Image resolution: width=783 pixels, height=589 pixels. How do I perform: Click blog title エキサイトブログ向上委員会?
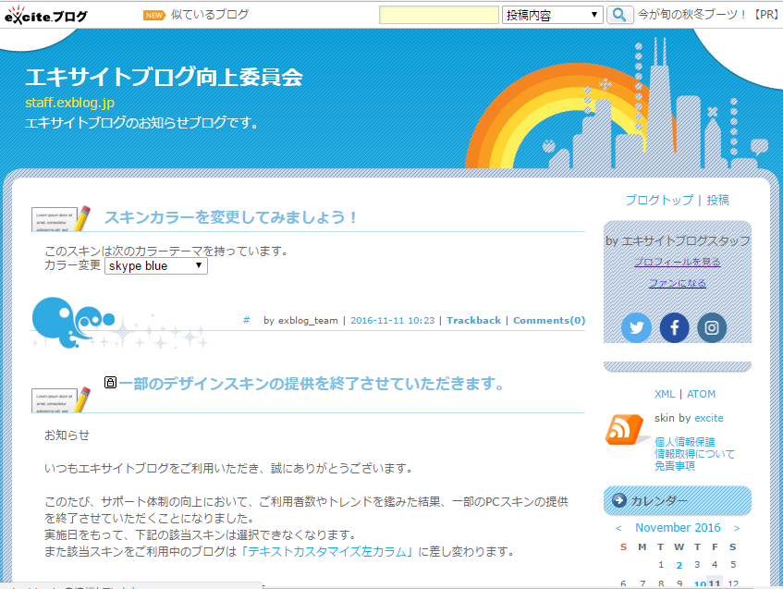coord(164,77)
